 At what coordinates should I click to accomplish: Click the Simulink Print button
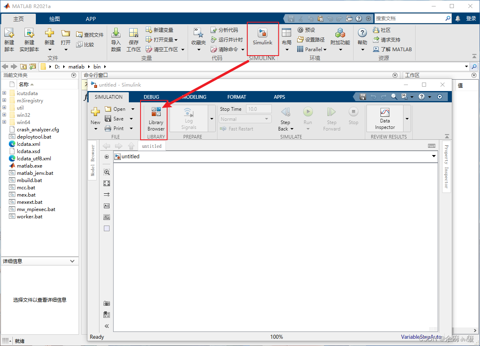114,128
